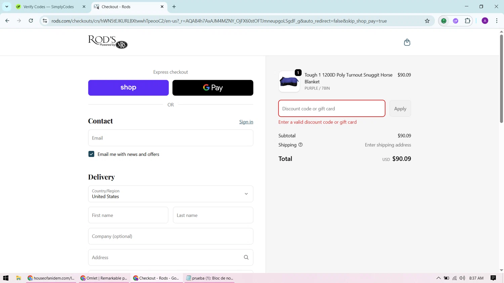Reload the page
Image resolution: width=504 pixels, height=283 pixels.
click(31, 21)
